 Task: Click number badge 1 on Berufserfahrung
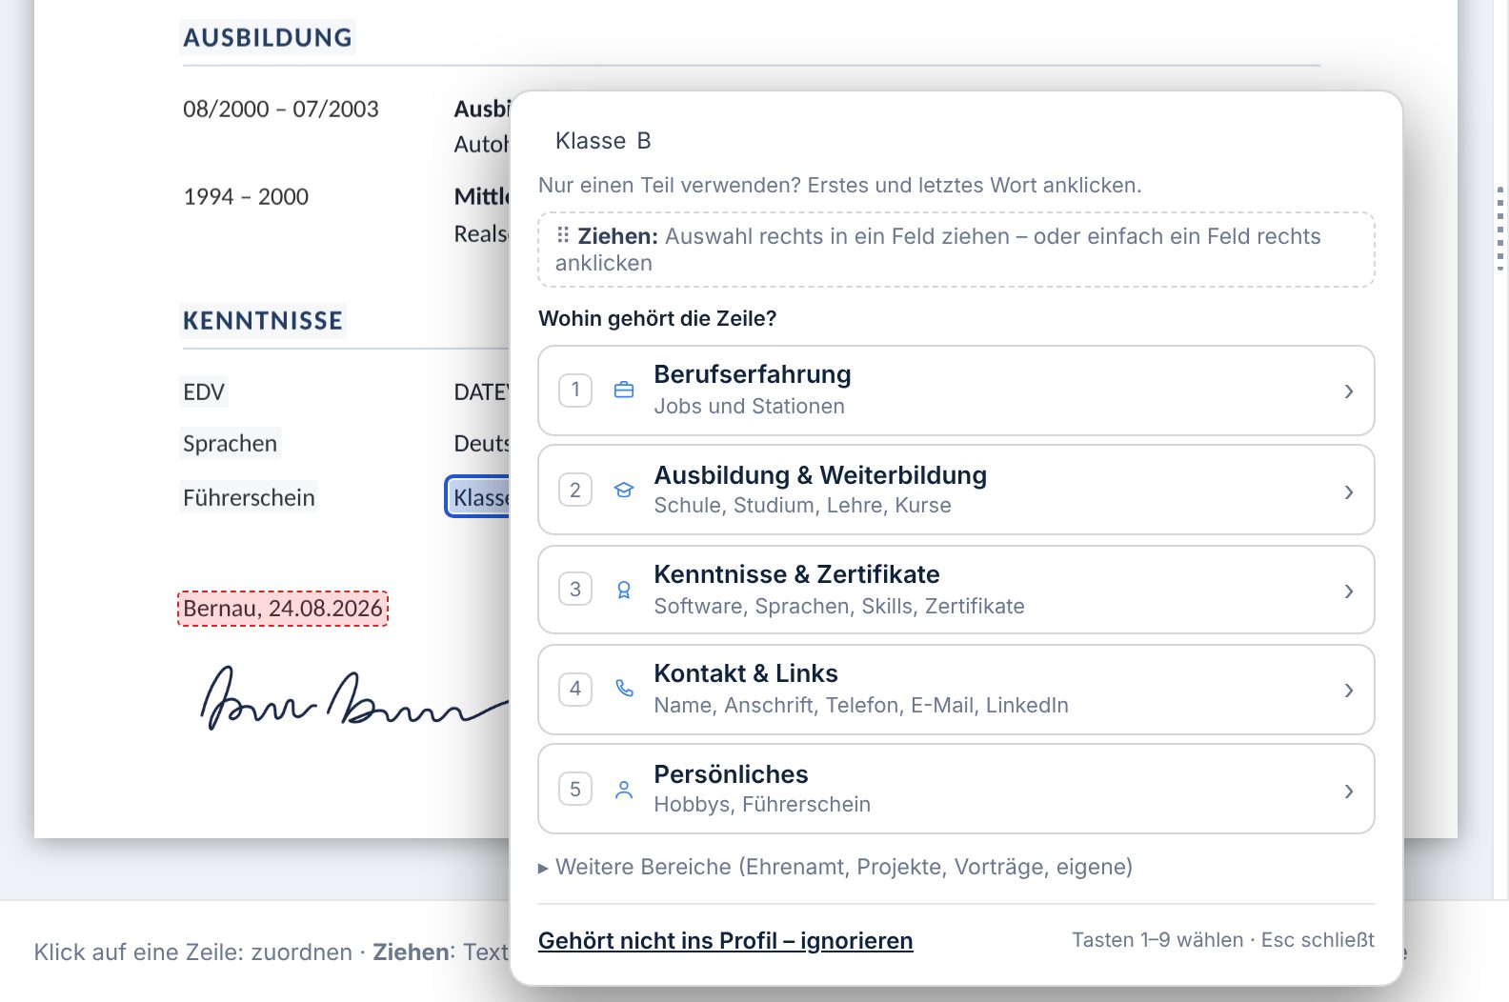click(x=575, y=390)
